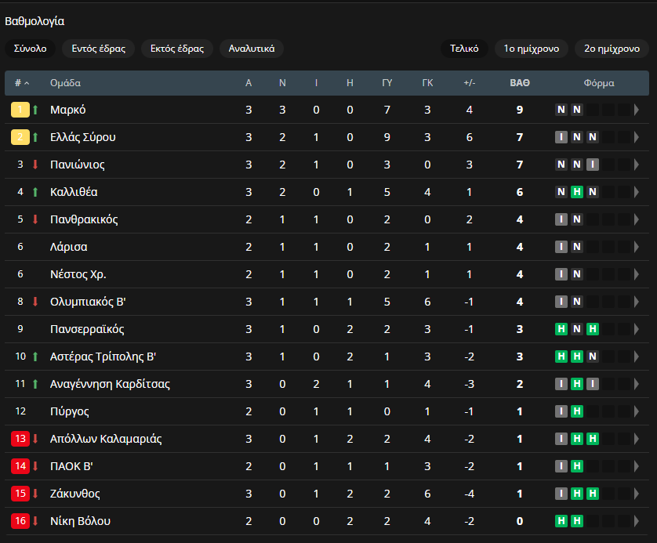This screenshot has width=657, height=543.
Task: Click the yellow rank 2 badge
Action: click(20, 137)
